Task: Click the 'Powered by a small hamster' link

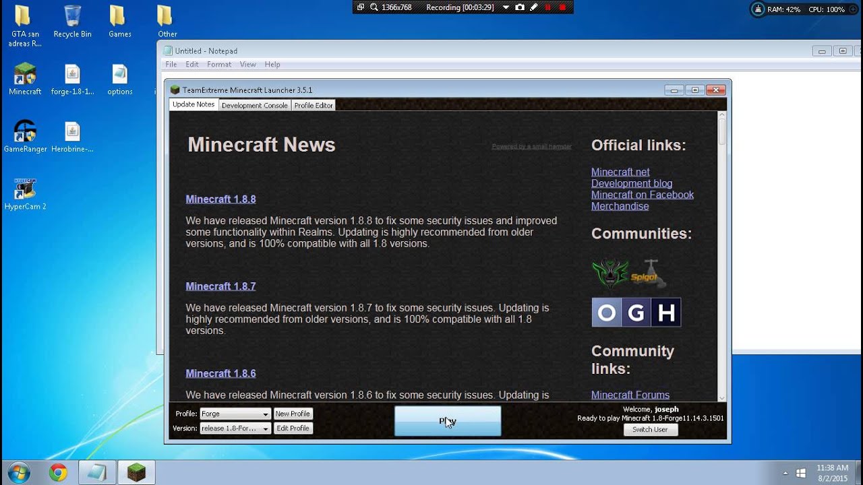Action: click(531, 146)
